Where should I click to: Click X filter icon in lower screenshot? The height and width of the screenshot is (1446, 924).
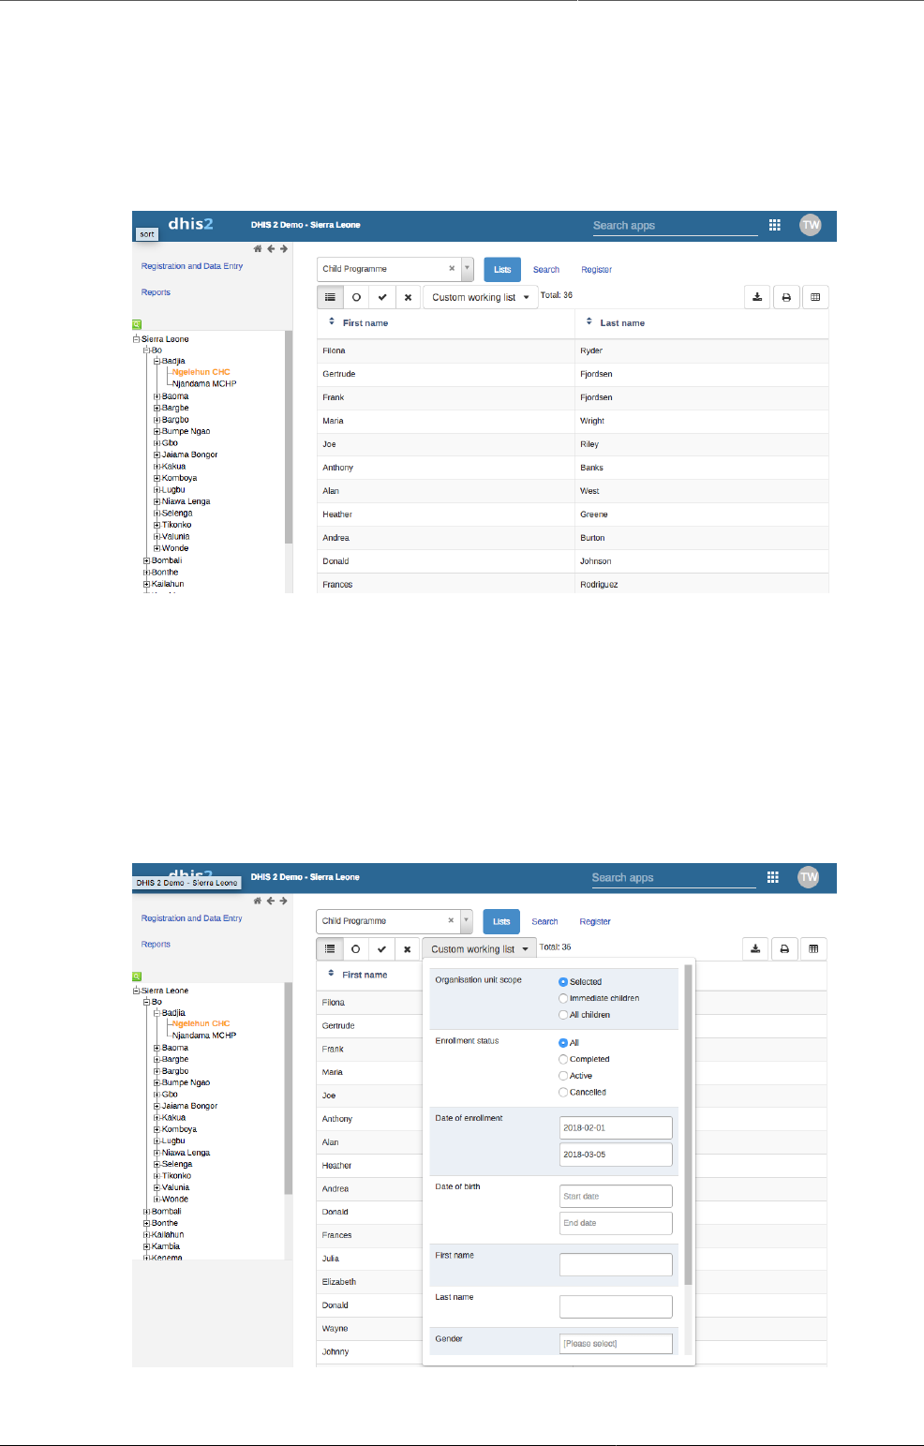407,949
